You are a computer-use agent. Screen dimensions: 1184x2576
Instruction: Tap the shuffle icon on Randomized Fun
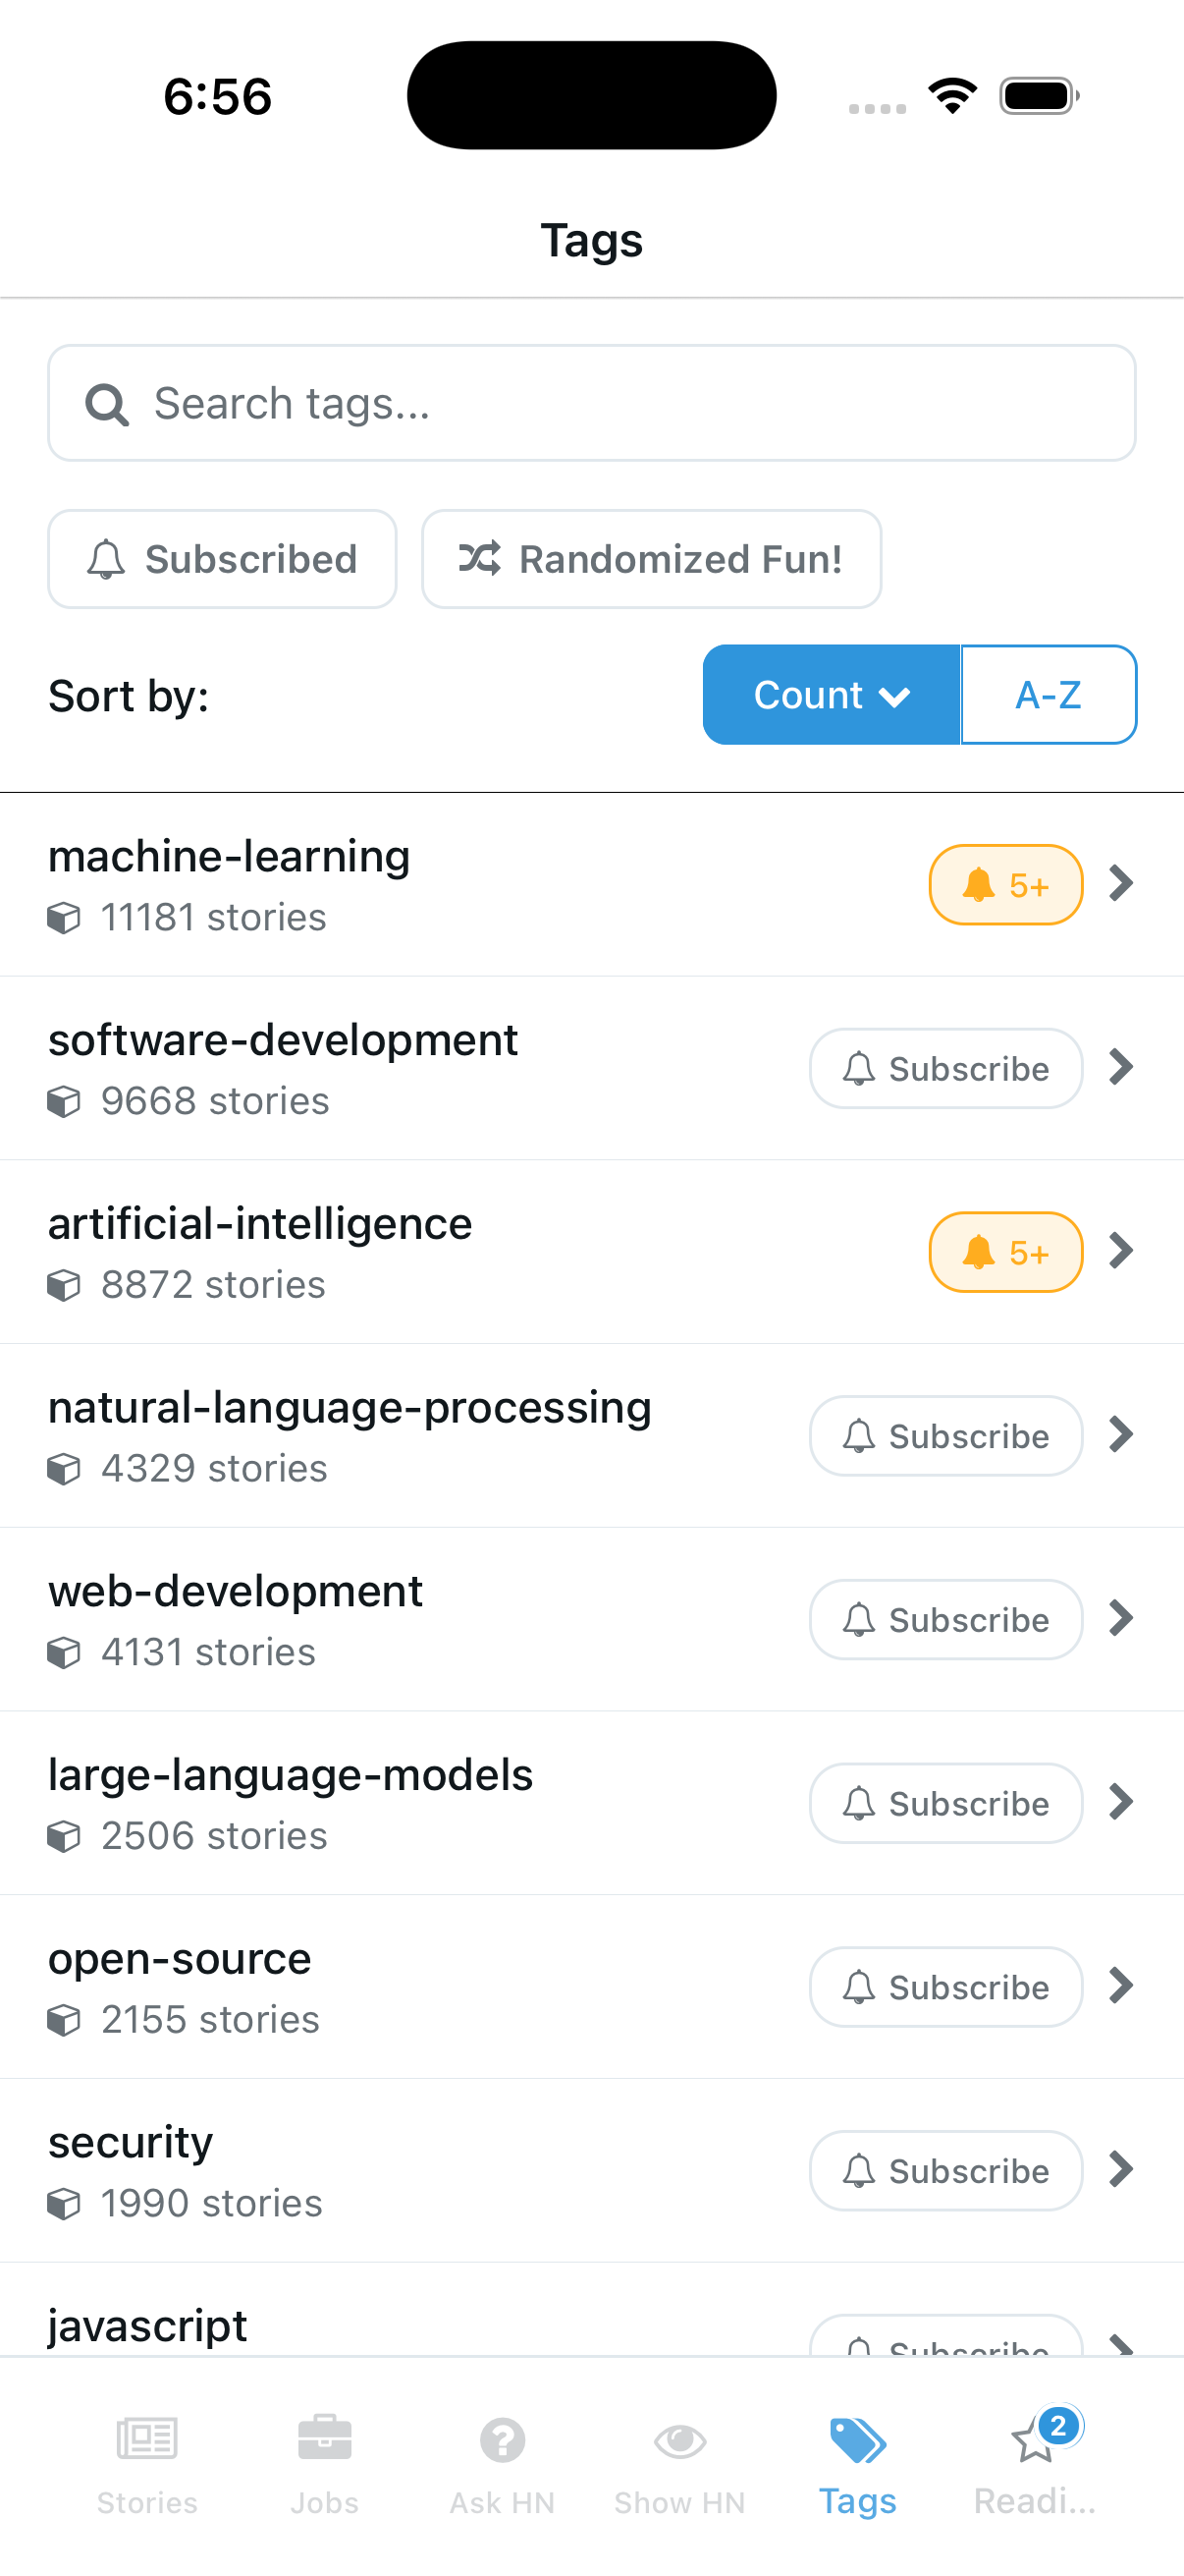coord(482,559)
